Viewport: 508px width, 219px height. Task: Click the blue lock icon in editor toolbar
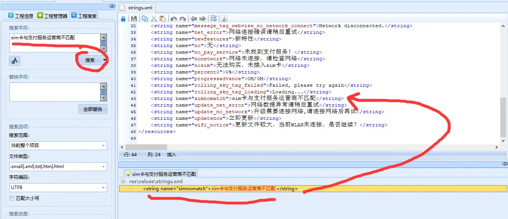(x=123, y=18)
